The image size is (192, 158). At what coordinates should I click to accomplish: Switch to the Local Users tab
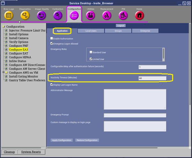tap(91, 31)
